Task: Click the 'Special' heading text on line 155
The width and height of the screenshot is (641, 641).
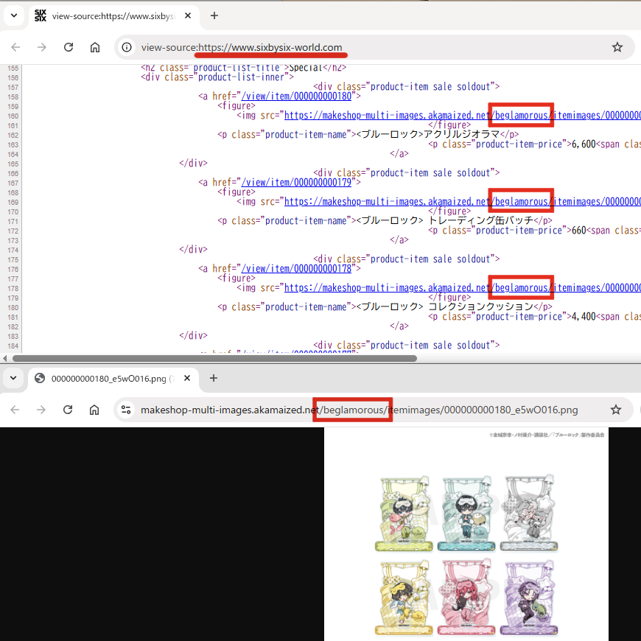Action: pyautogui.click(x=306, y=68)
